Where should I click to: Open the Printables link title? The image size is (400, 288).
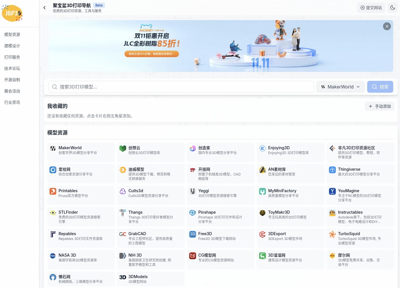68,191
